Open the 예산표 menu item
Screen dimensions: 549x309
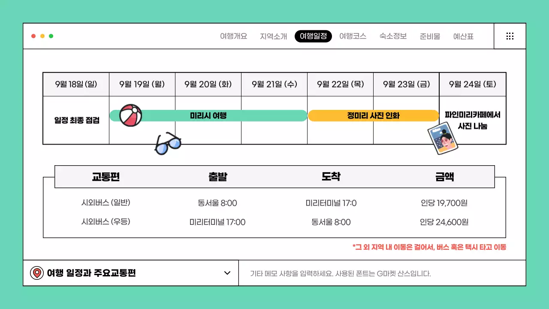coord(463,36)
